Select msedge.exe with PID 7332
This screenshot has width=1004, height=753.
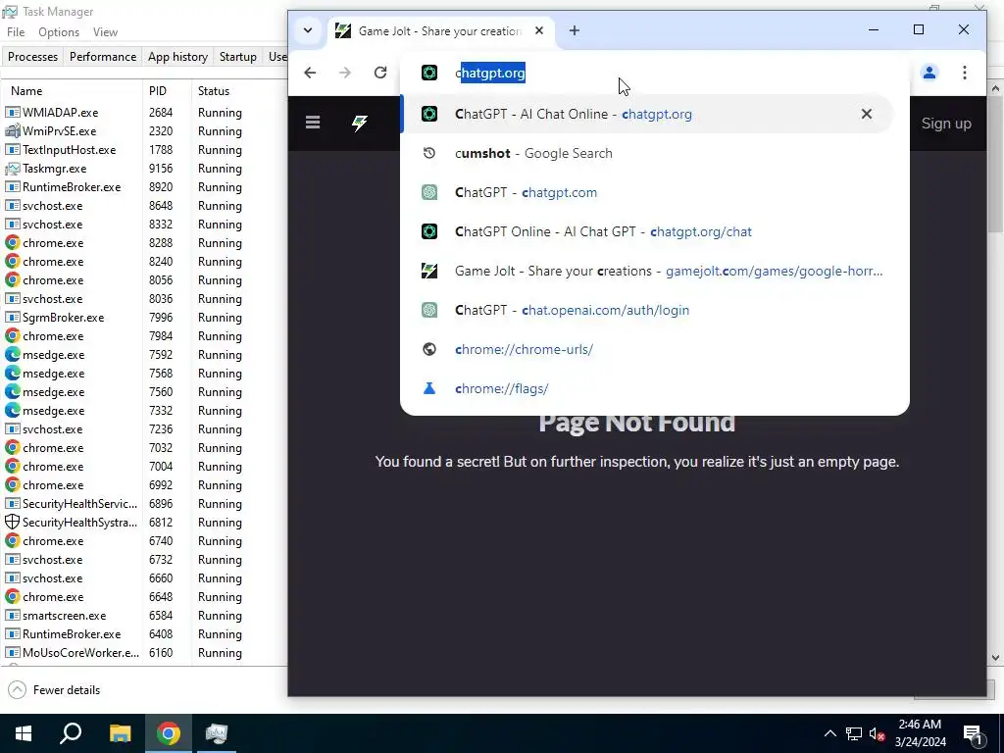point(145,411)
